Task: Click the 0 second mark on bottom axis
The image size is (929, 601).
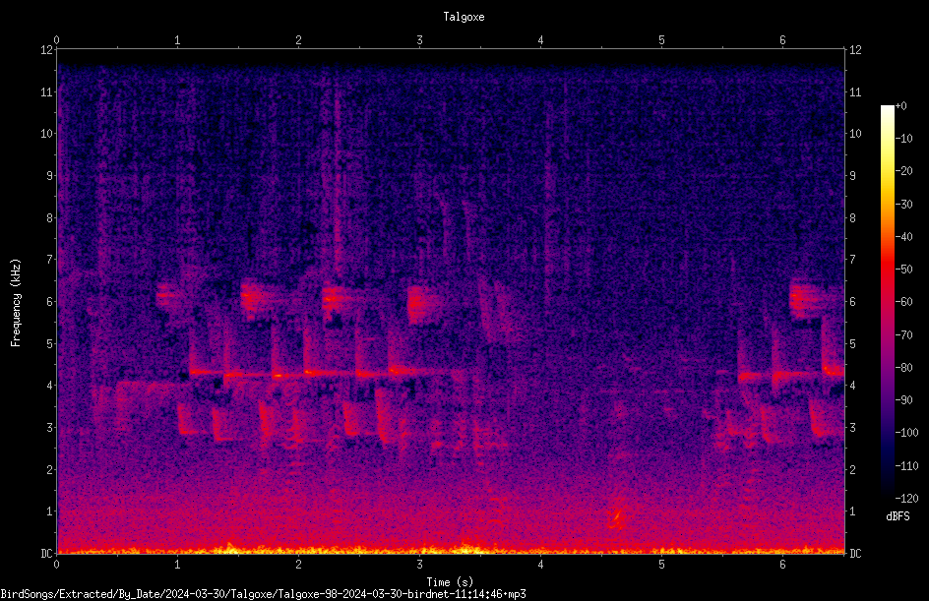Action: (56, 565)
